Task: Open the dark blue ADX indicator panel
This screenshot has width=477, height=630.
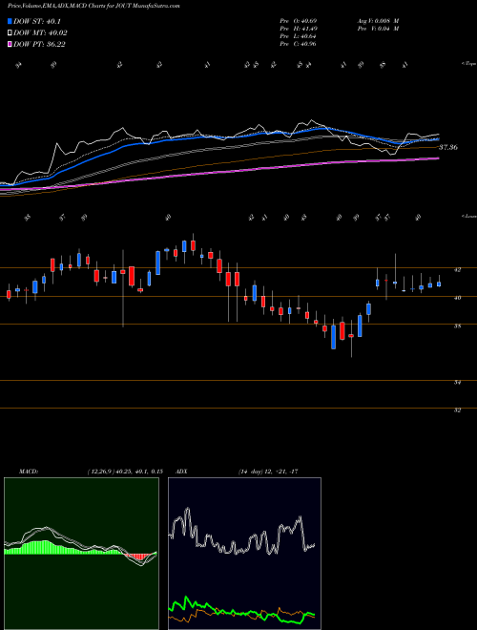Action: click(x=244, y=554)
